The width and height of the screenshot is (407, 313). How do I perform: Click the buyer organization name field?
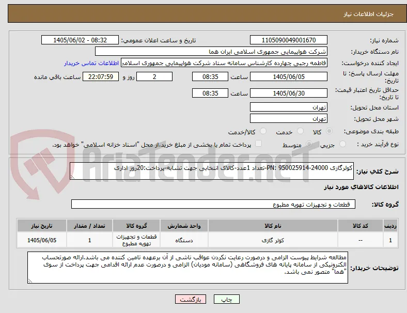point(211,51)
